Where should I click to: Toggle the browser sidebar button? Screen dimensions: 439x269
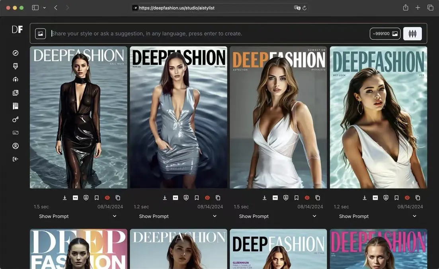[35, 8]
